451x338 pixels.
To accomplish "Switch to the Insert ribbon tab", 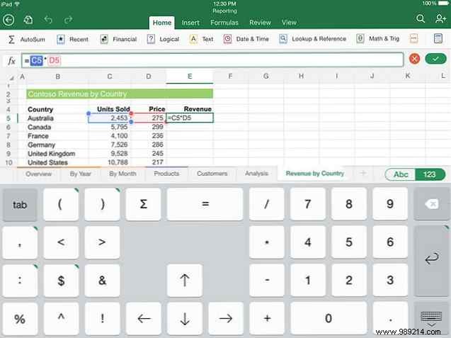I will 190,23.
